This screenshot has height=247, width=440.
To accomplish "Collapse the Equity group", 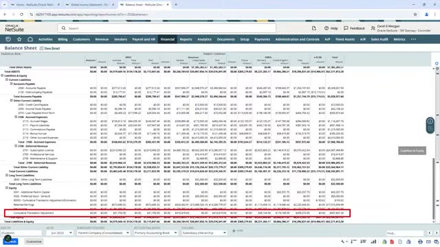I will [7, 188].
